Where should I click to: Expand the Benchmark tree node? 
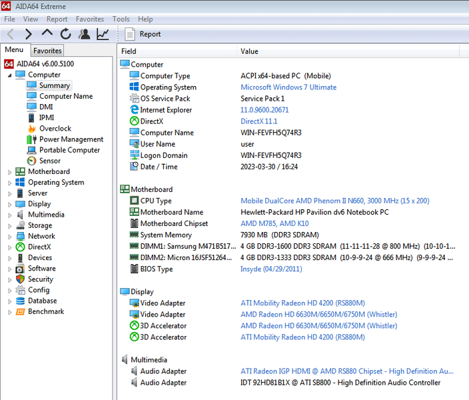[x=9, y=312]
